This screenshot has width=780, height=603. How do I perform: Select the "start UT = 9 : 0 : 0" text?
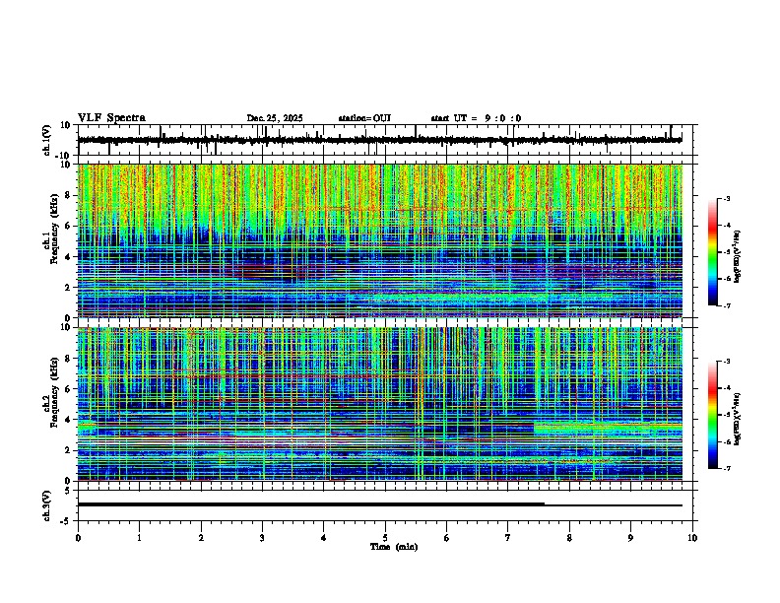point(476,118)
